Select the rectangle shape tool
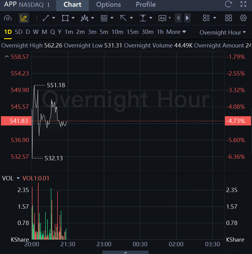The image size is (252, 254). pyautogui.click(x=65, y=18)
